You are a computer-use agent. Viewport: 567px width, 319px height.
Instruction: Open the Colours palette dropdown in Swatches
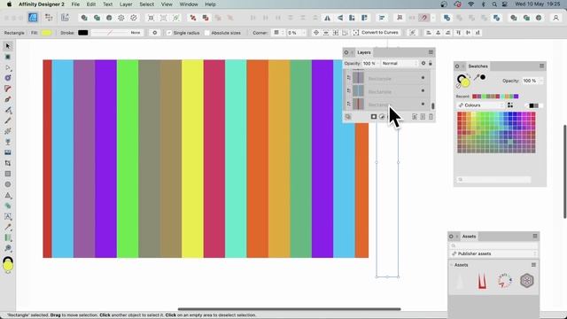pyautogui.click(x=481, y=105)
